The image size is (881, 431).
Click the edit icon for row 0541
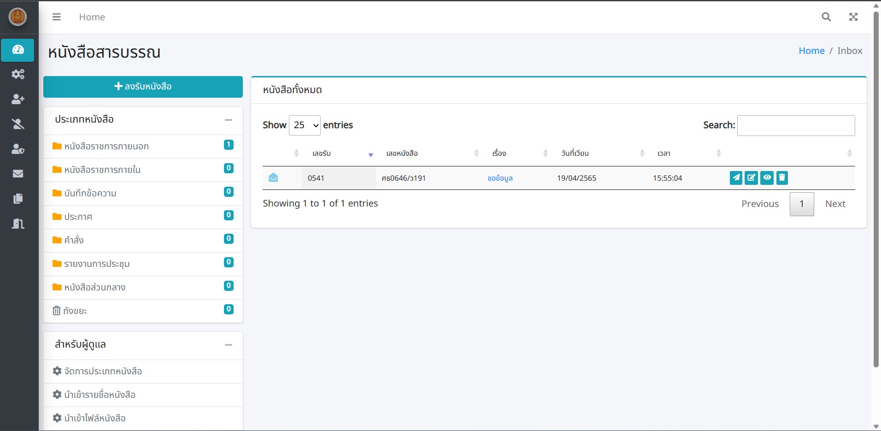pyautogui.click(x=751, y=177)
